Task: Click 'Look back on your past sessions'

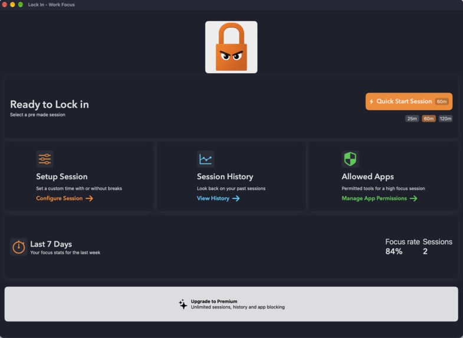Action: pos(231,188)
